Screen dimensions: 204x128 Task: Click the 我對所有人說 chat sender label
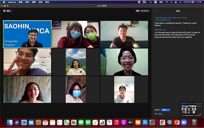[x=161, y=30]
